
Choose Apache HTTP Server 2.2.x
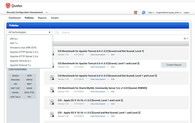[x=24, y=52]
